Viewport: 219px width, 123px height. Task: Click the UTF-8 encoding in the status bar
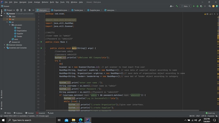[x=204, y=116]
